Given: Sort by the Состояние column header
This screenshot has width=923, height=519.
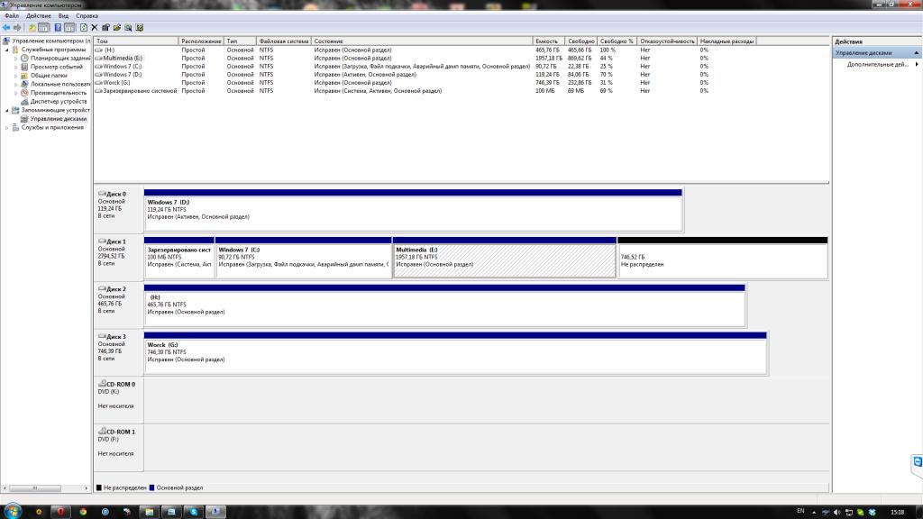Looking at the screenshot, I should pos(422,41).
